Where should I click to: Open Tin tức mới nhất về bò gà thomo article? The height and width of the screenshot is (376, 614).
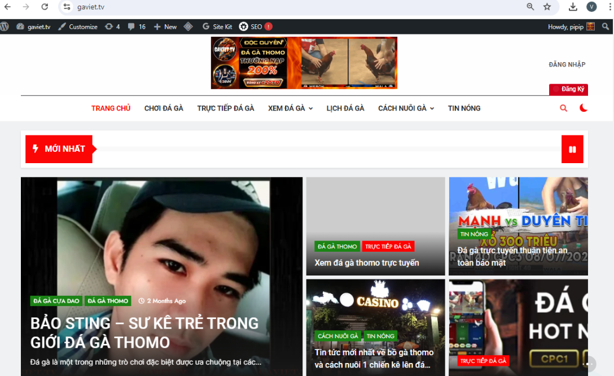[x=374, y=358]
